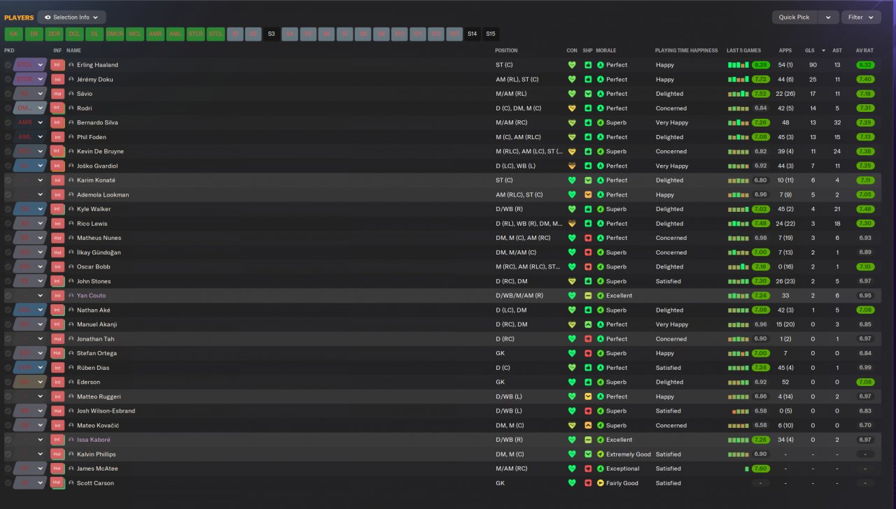This screenshot has width=896, height=509.
Task: Click Scott Carson's Fairly Good morale icon
Action: tap(601, 483)
